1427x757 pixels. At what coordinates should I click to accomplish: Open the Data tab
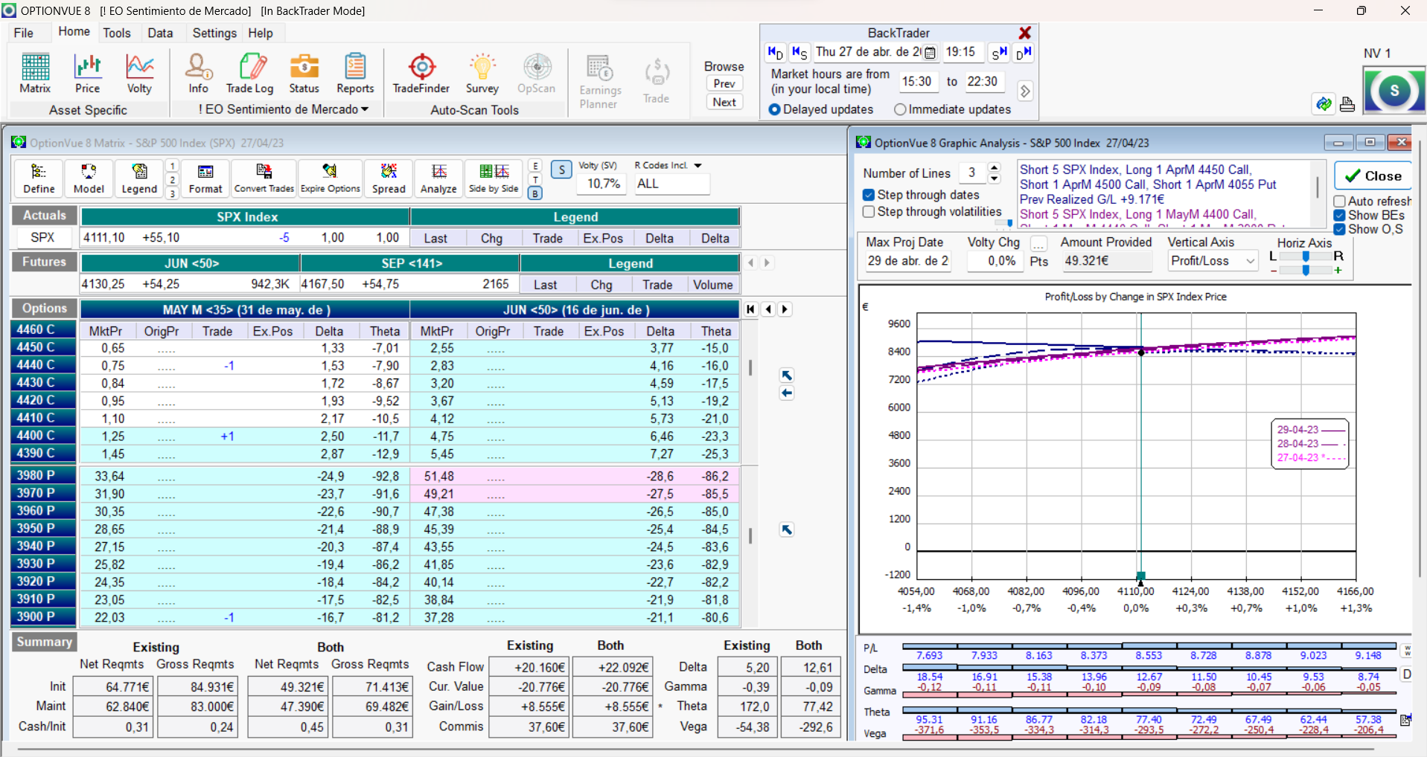click(160, 33)
